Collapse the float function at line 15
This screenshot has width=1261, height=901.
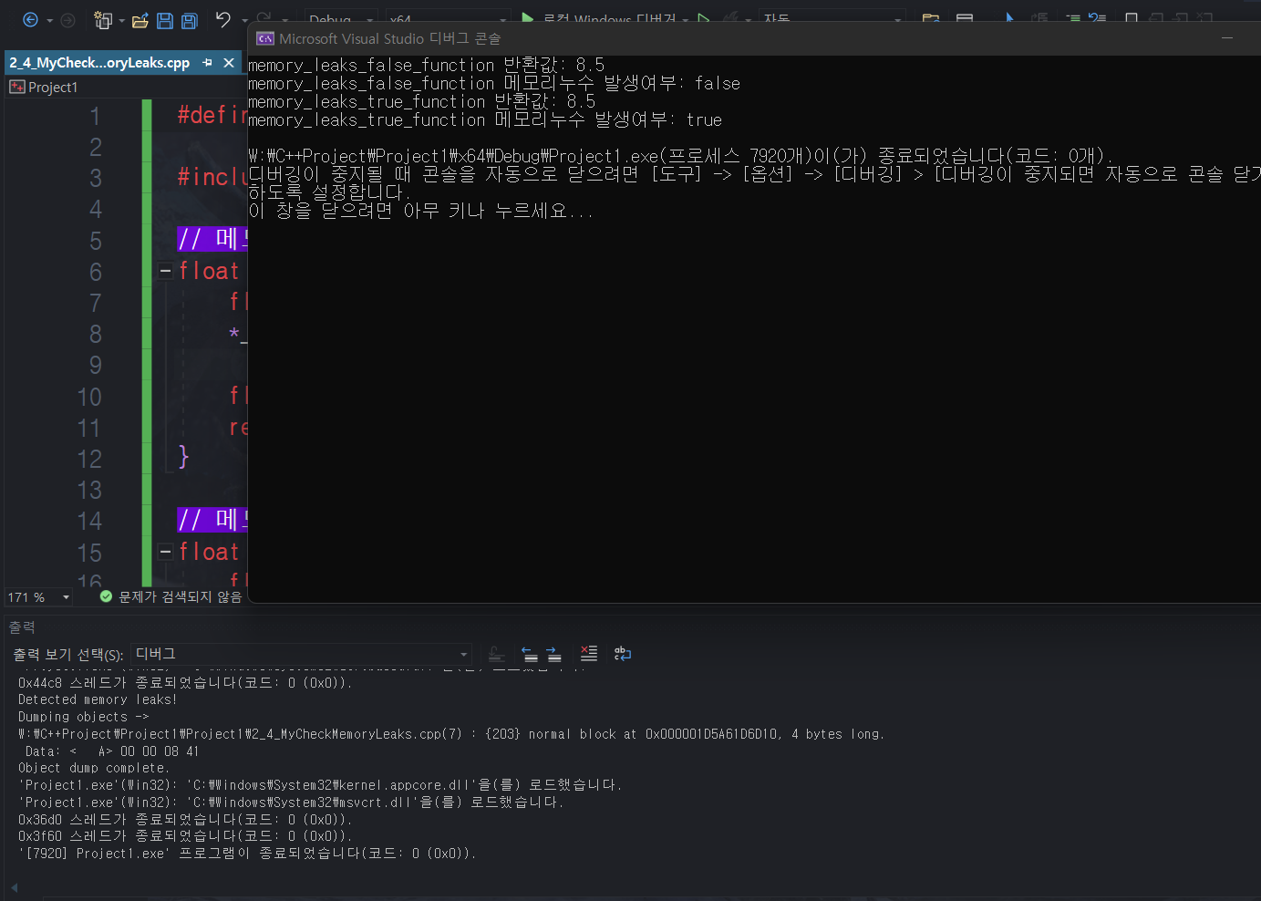click(165, 552)
